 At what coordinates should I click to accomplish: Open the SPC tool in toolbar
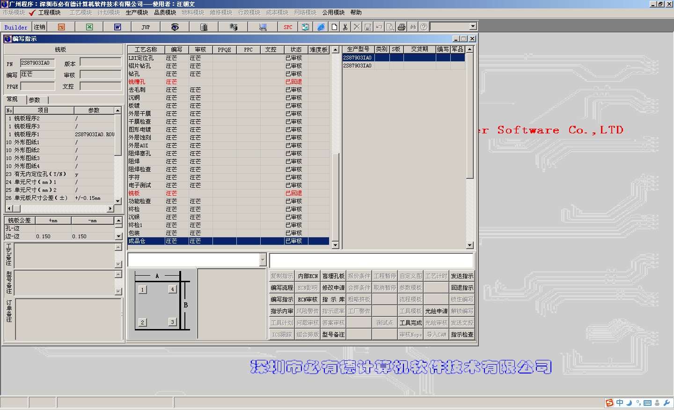(x=288, y=27)
